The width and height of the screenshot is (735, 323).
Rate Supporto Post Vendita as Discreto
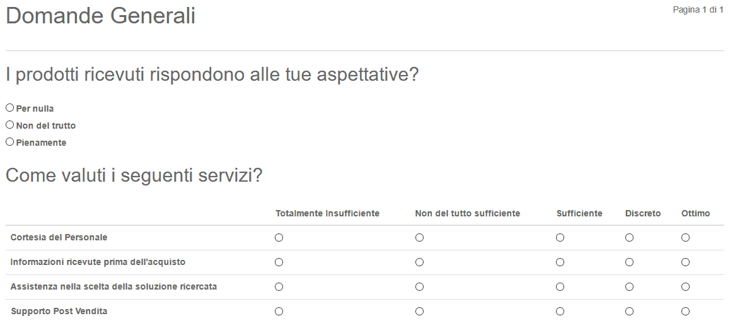(630, 311)
